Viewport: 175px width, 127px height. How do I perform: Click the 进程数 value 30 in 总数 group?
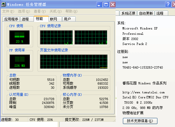[x=52, y=88]
